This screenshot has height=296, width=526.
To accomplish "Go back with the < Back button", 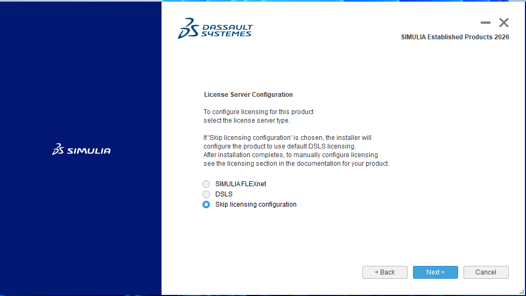I will point(385,272).
